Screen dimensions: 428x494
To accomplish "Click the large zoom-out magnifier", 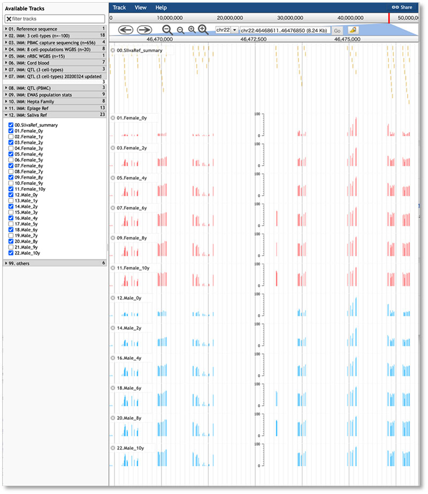I will click(x=167, y=30).
